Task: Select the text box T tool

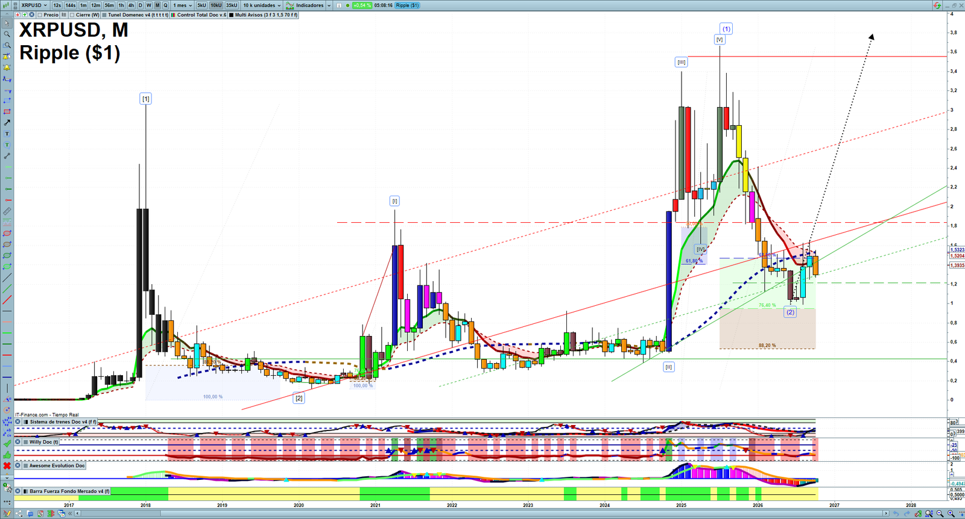Action: (7, 134)
